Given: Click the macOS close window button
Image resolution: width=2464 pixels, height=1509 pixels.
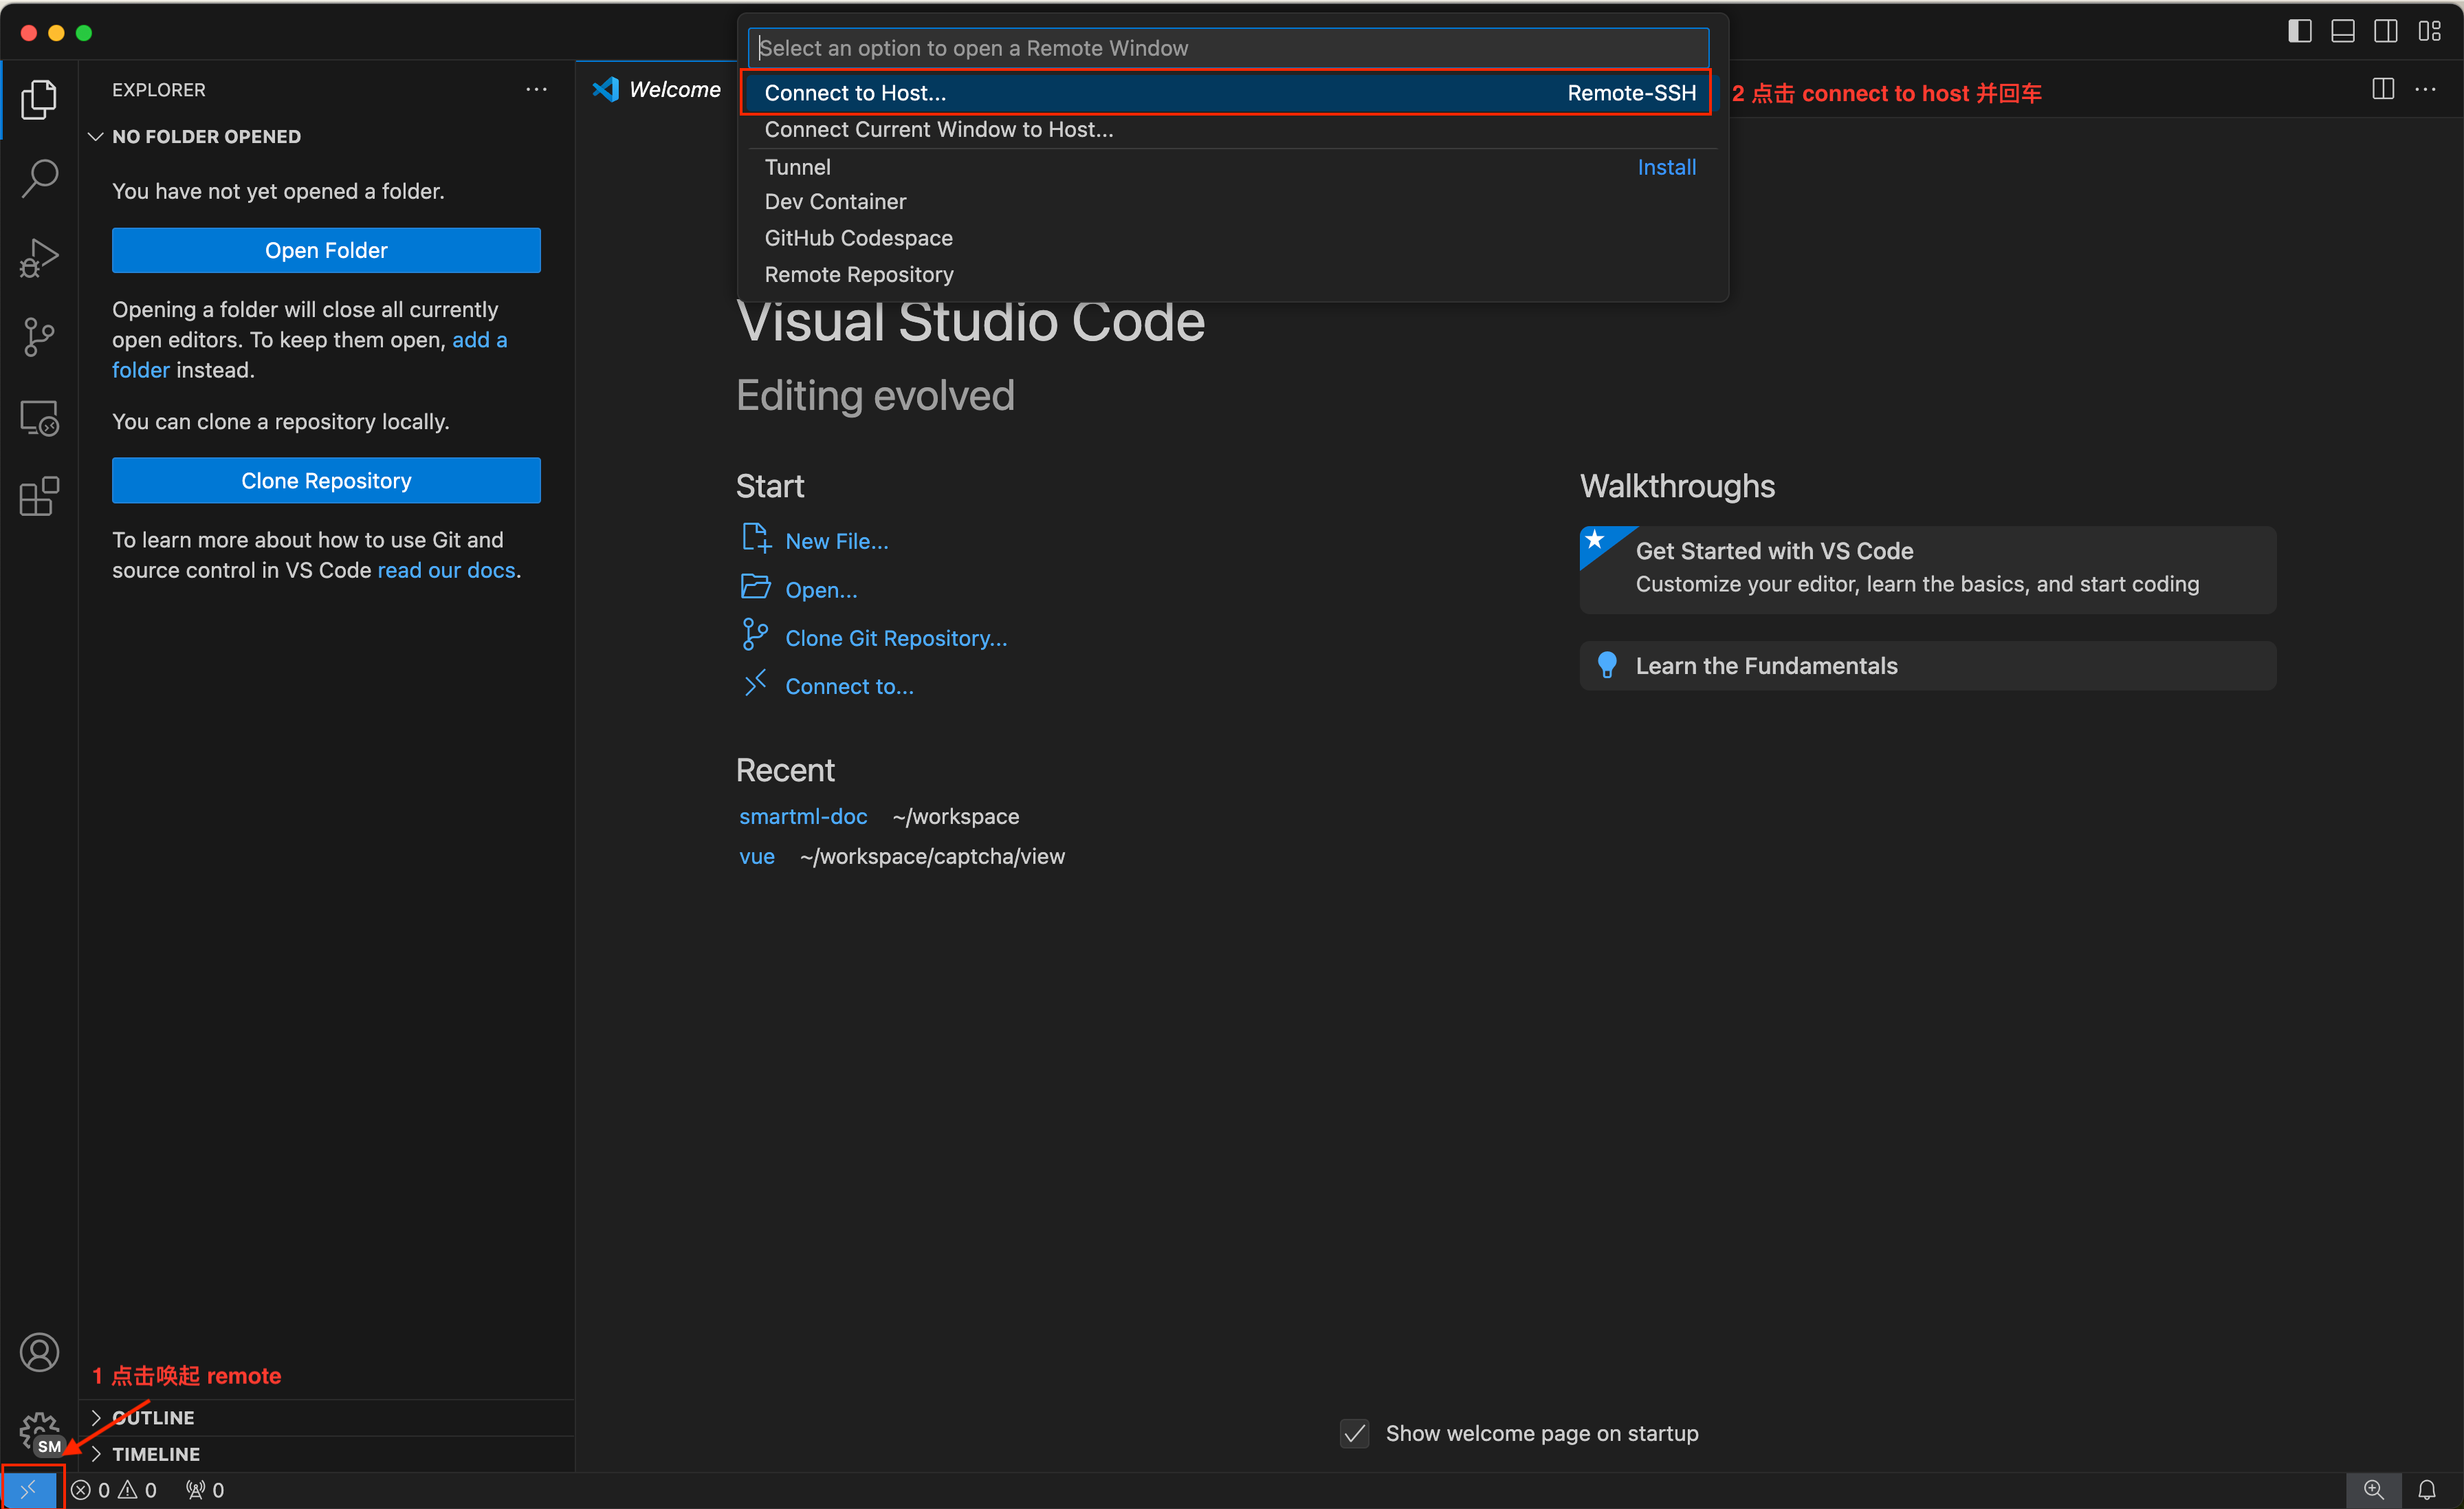Looking at the screenshot, I should [x=29, y=33].
